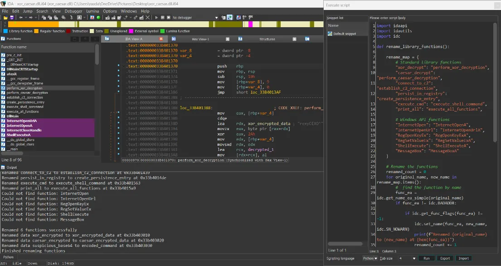Viewport: 501px width, 266px height.
Task: Click the Jump forward arrow icon
Action: 31,18
